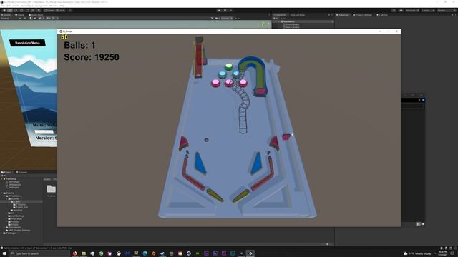Select the top scene row in Hierarchy

303,21
